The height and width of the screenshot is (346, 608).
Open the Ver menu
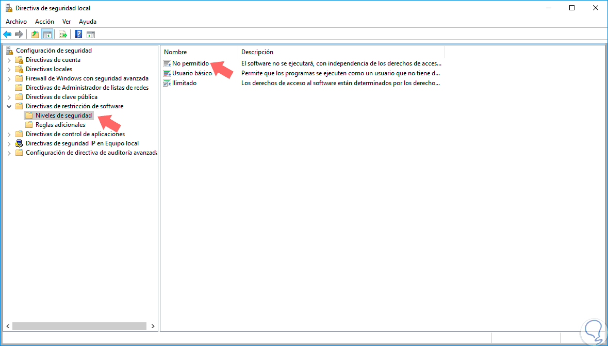tap(67, 22)
